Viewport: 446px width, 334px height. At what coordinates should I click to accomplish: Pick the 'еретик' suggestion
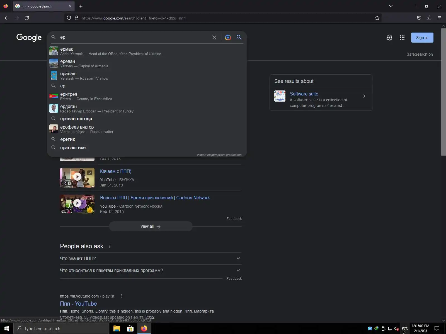[x=147, y=139]
